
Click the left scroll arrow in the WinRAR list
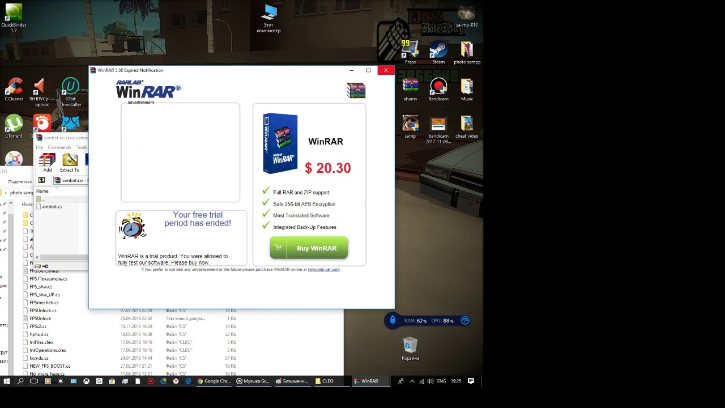37,257
